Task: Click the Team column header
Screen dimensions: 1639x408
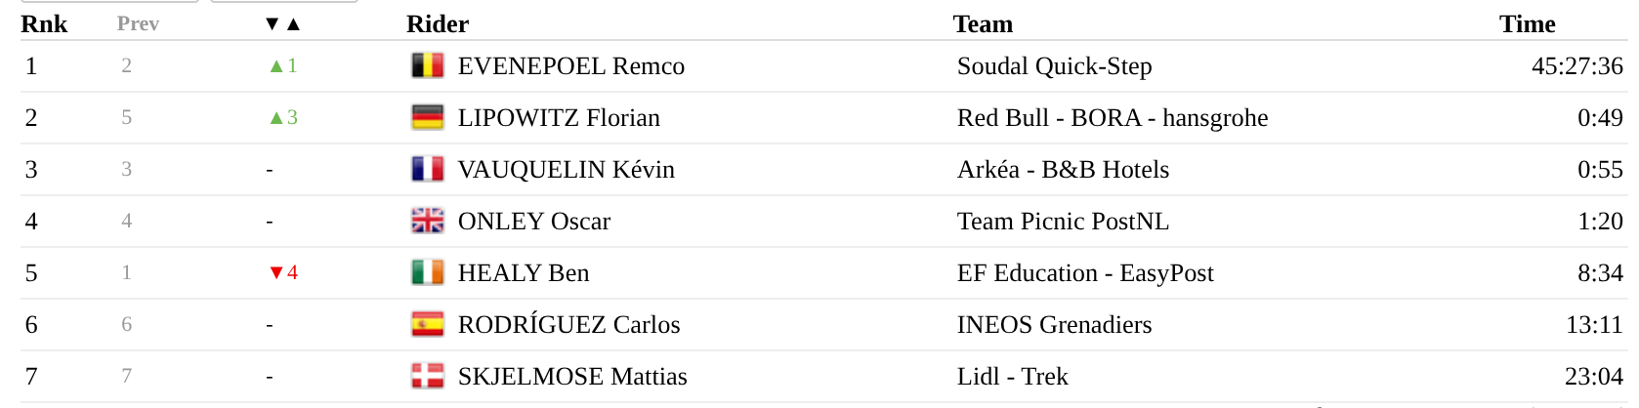Action: coord(983,23)
